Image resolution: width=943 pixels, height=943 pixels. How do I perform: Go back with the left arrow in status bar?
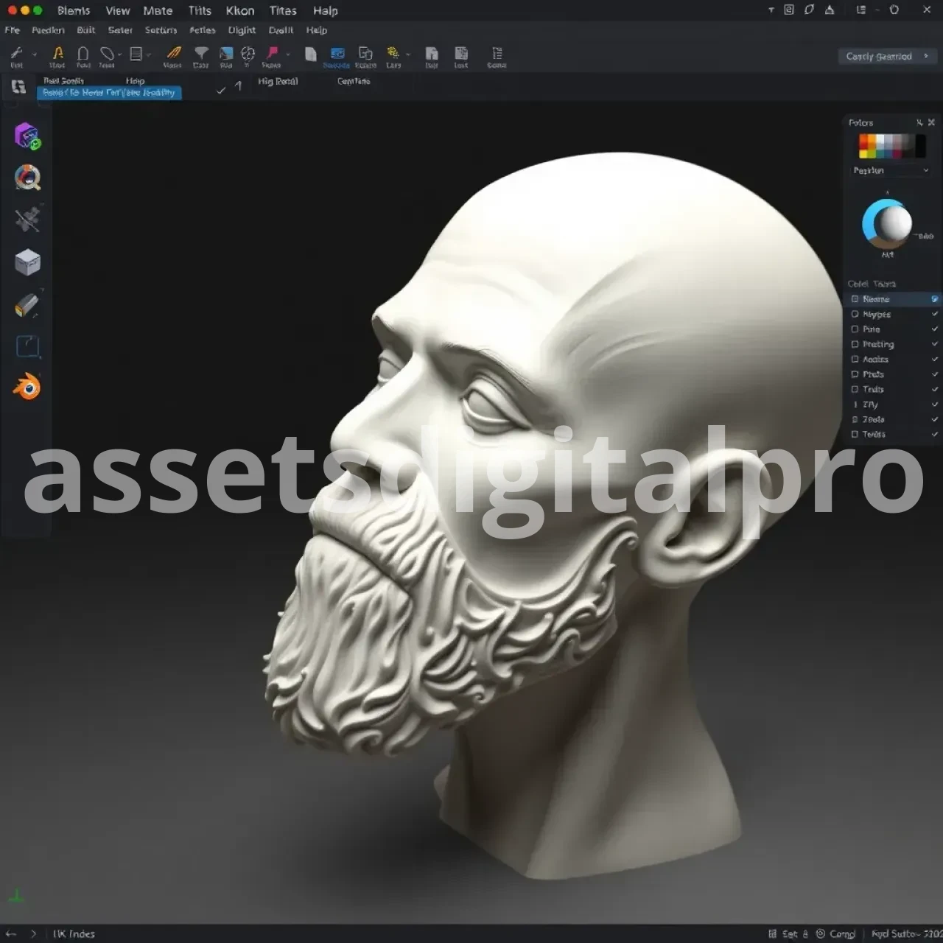(x=11, y=933)
